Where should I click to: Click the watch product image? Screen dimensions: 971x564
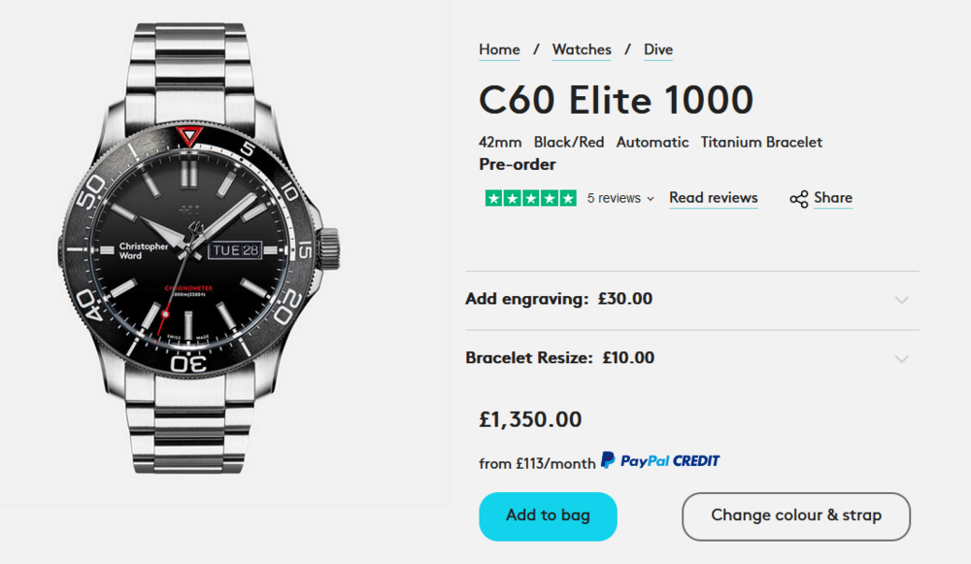point(205,252)
